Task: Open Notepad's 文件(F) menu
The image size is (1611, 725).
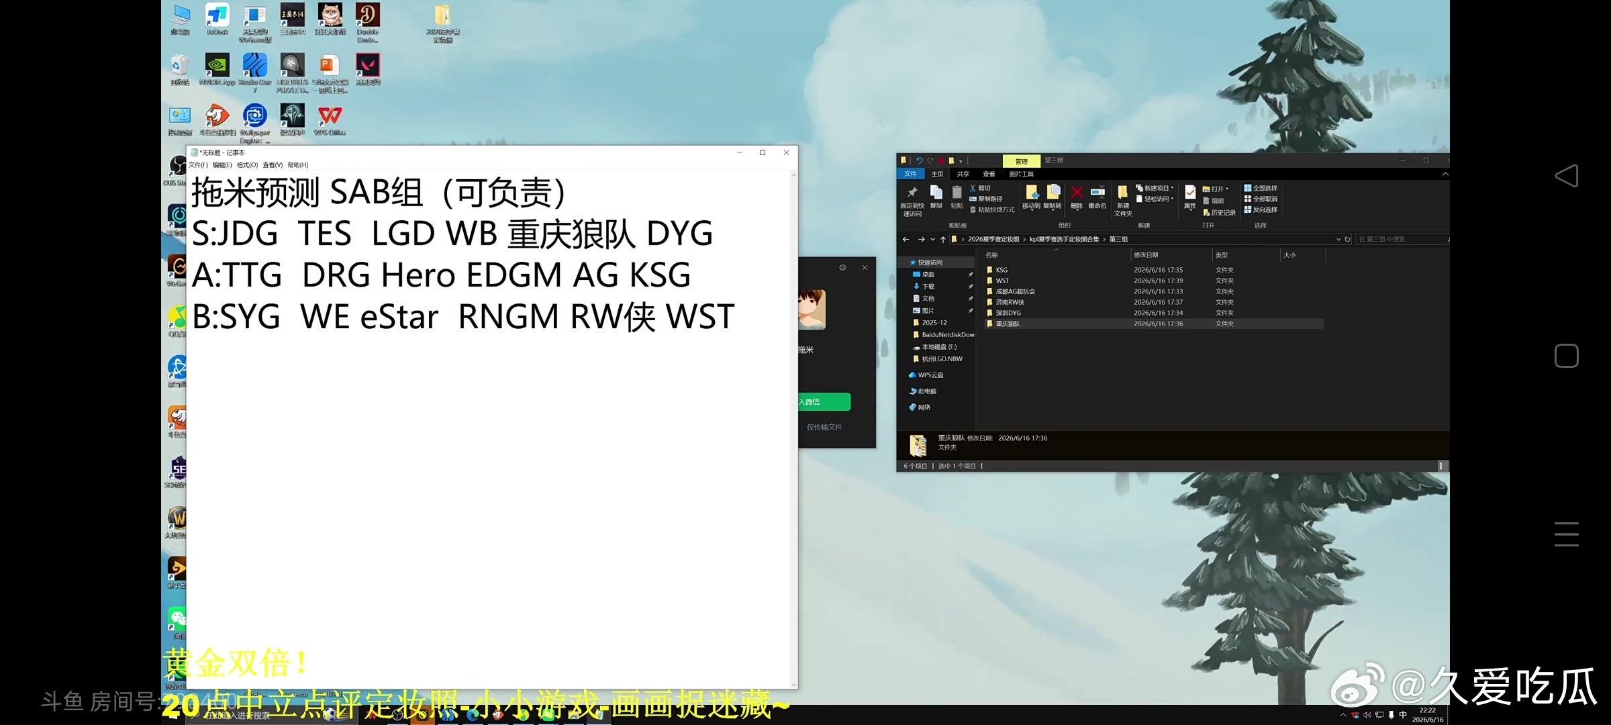Action: click(198, 165)
